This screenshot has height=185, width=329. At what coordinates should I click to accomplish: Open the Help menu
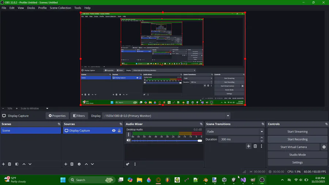(87, 8)
